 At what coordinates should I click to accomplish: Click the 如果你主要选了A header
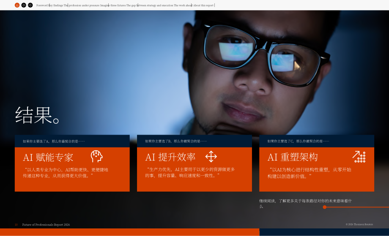(54, 141)
